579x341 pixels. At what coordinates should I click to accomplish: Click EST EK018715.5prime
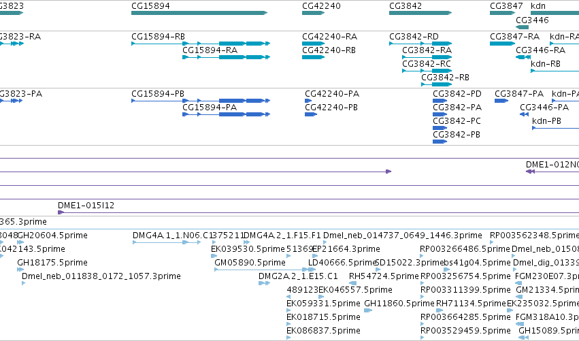pyautogui.click(x=323, y=317)
